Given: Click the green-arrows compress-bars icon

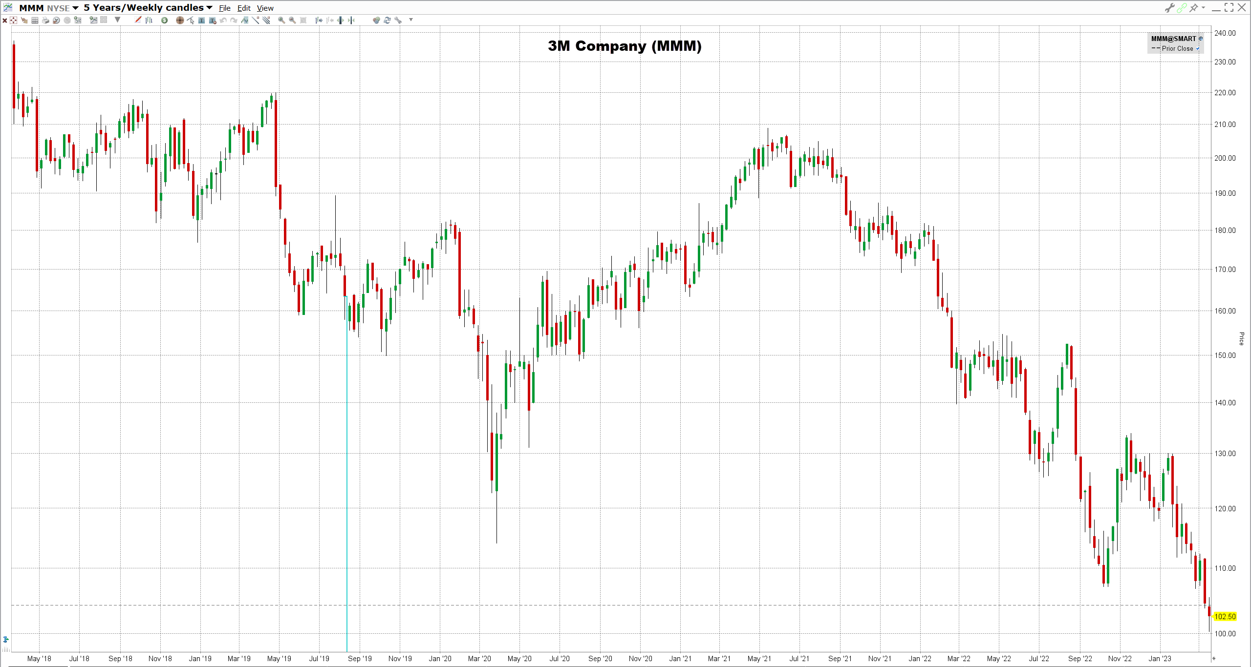Looking at the screenshot, I should pyautogui.click(x=351, y=20).
